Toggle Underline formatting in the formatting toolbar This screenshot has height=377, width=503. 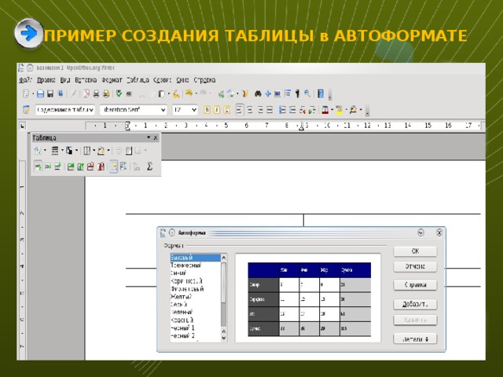click(227, 110)
